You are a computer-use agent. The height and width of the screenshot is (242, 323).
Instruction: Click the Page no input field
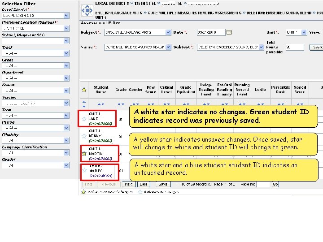click(x=263, y=184)
